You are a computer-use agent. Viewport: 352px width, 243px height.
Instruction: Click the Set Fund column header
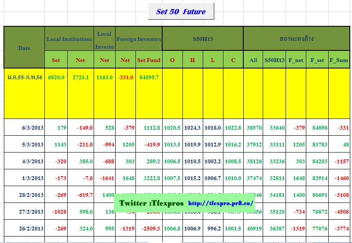click(x=149, y=60)
